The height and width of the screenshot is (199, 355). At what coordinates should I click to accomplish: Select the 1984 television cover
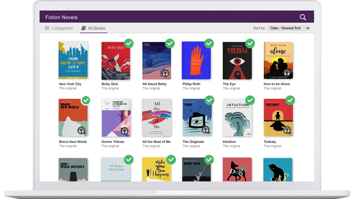coord(197,118)
